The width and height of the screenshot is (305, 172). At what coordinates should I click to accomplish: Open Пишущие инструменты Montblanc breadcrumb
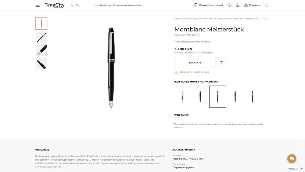pos(238,19)
